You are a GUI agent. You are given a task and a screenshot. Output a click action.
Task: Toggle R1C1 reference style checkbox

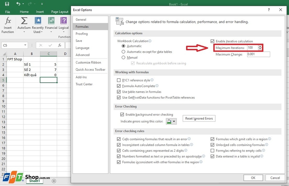[119, 80]
